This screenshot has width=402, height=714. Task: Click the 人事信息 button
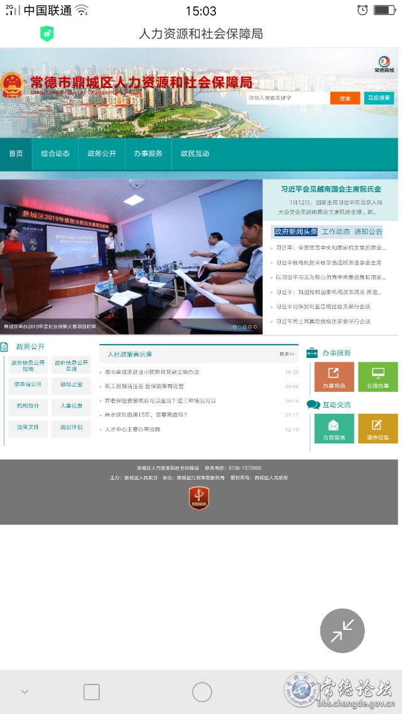click(71, 407)
